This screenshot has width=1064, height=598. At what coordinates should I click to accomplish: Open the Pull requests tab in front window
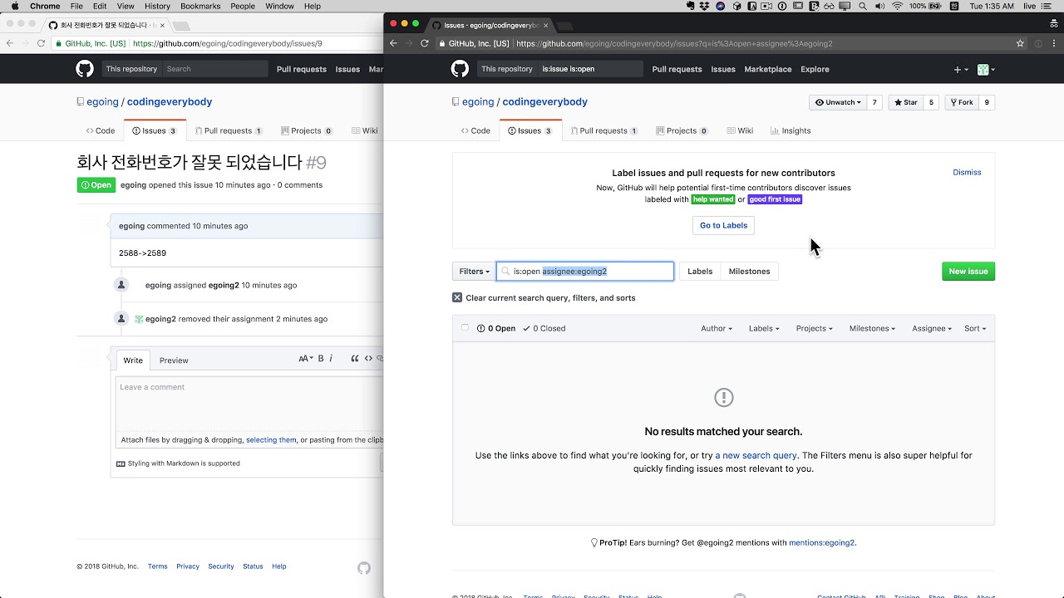point(605,130)
